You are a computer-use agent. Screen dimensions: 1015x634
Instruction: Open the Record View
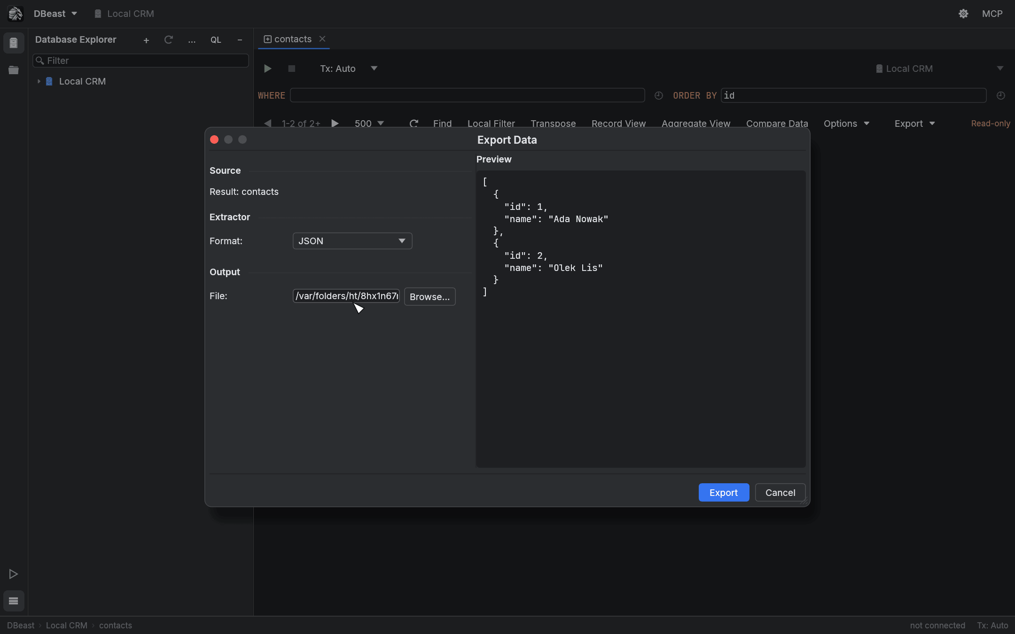point(618,124)
